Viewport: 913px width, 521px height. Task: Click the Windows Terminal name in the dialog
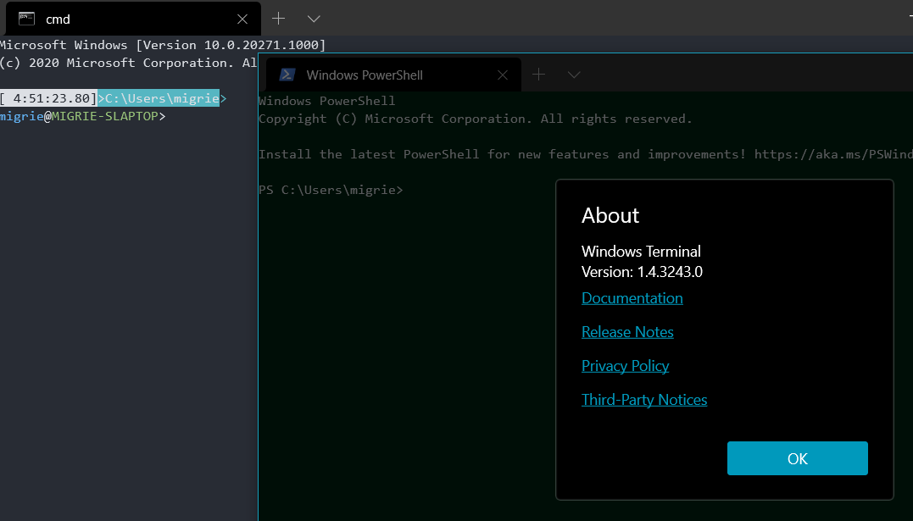(641, 252)
